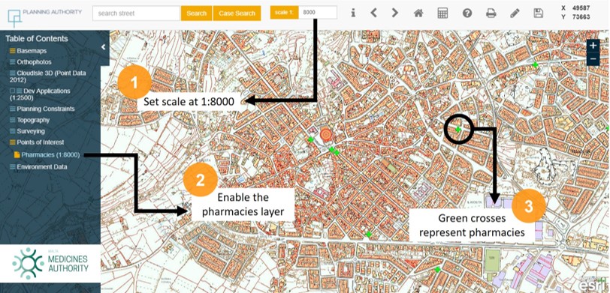Open the help question mark icon
The image size is (610, 293).
(x=467, y=13)
